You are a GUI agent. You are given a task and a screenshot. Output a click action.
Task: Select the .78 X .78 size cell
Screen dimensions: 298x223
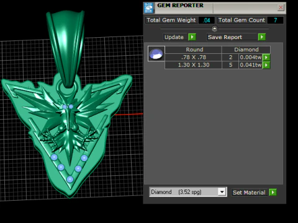coord(193,58)
